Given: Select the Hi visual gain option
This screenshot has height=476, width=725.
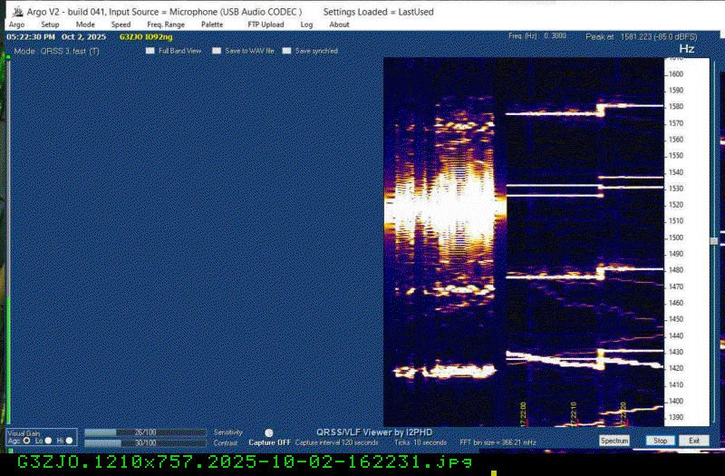Looking at the screenshot, I should pos(70,440).
